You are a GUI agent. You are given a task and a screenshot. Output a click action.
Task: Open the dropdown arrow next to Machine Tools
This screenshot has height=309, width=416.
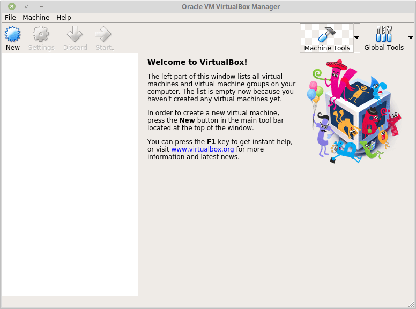357,37
